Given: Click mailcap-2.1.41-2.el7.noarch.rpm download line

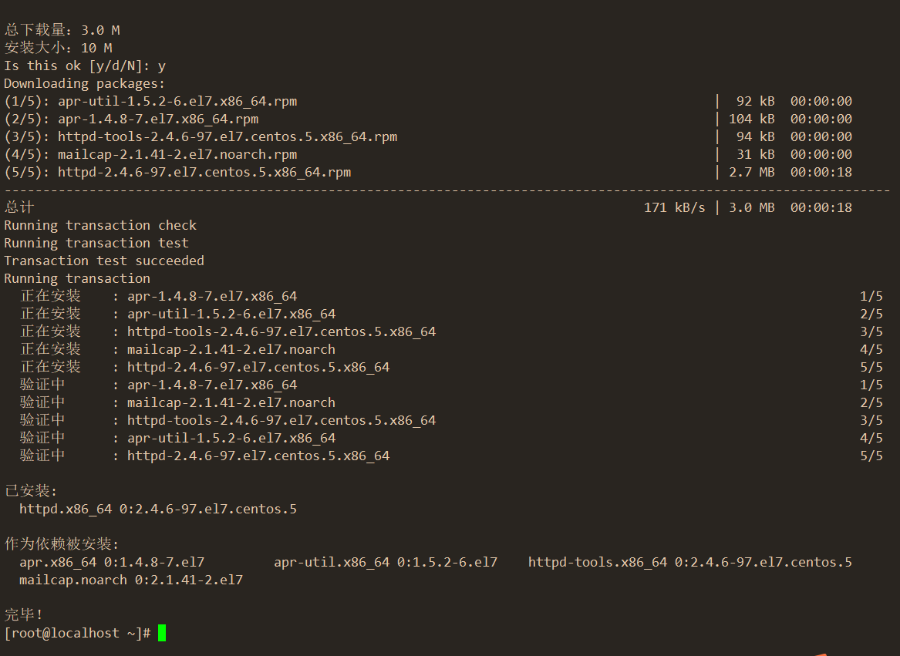Looking at the screenshot, I should pyautogui.click(x=428, y=155).
